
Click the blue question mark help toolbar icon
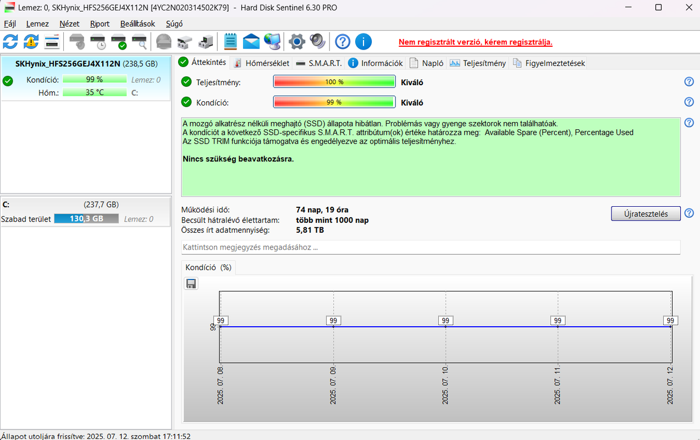pyautogui.click(x=343, y=41)
